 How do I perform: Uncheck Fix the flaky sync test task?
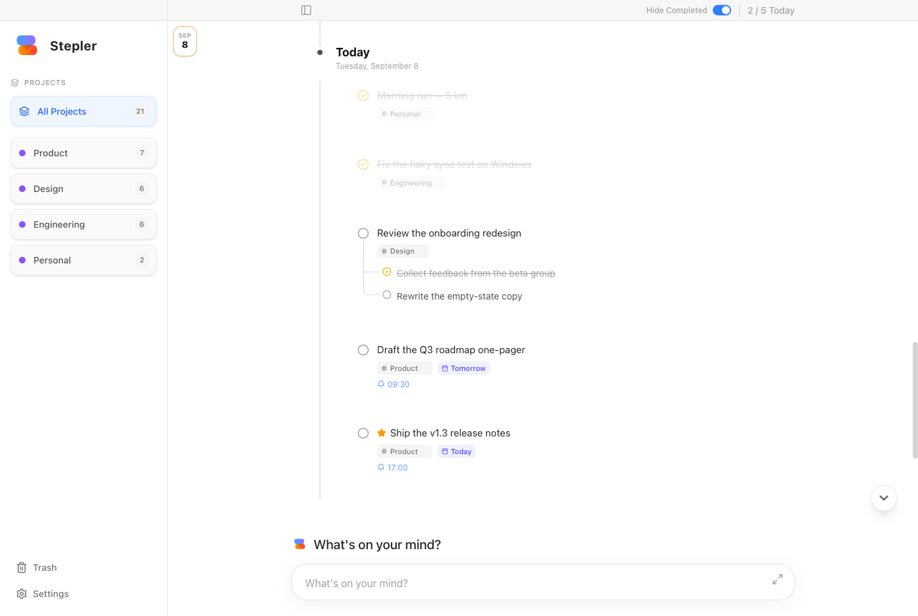click(363, 164)
